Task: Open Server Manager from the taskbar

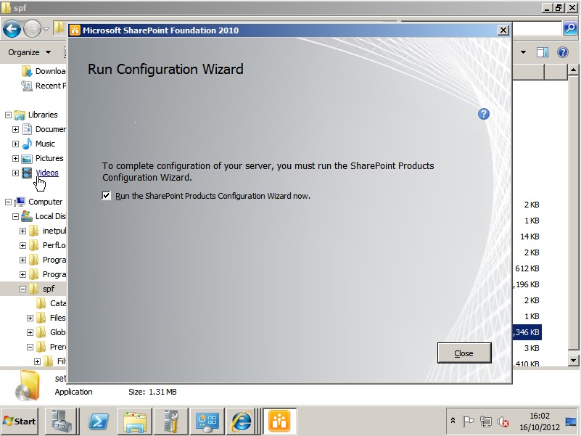Action: tap(62, 421)
